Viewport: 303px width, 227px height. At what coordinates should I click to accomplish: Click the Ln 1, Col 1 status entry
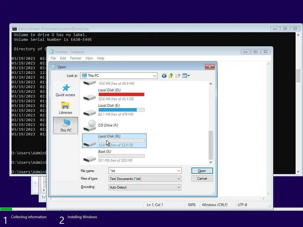[155, 205]
